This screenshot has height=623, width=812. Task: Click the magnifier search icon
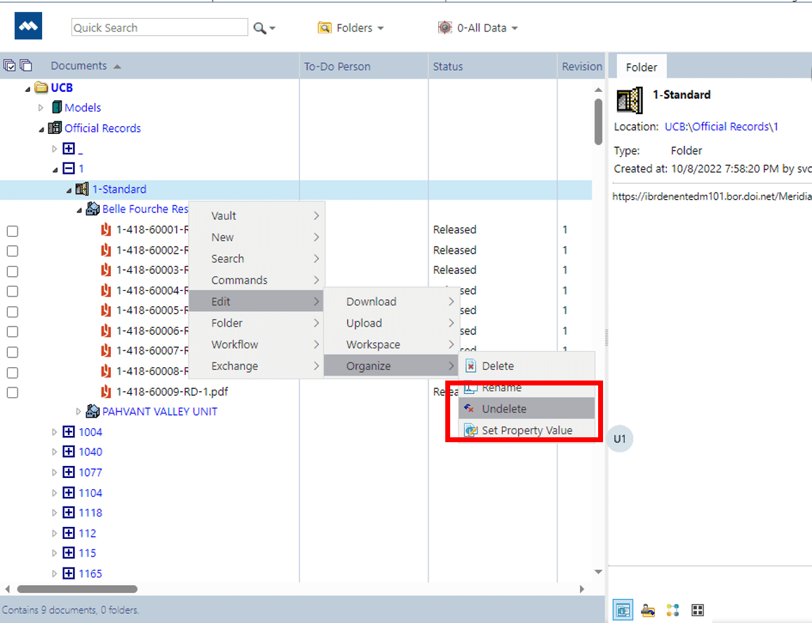(259, 27)
